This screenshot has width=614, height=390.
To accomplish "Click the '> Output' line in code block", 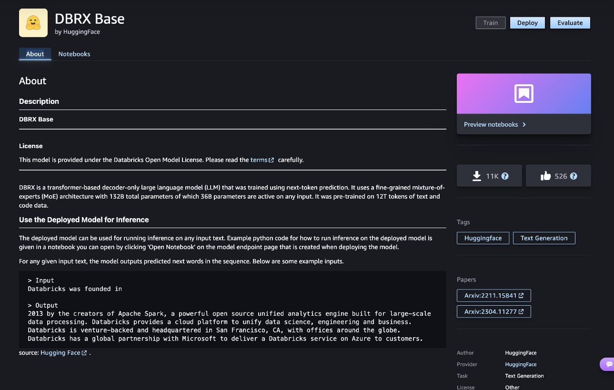I will (x=43, y=305).
